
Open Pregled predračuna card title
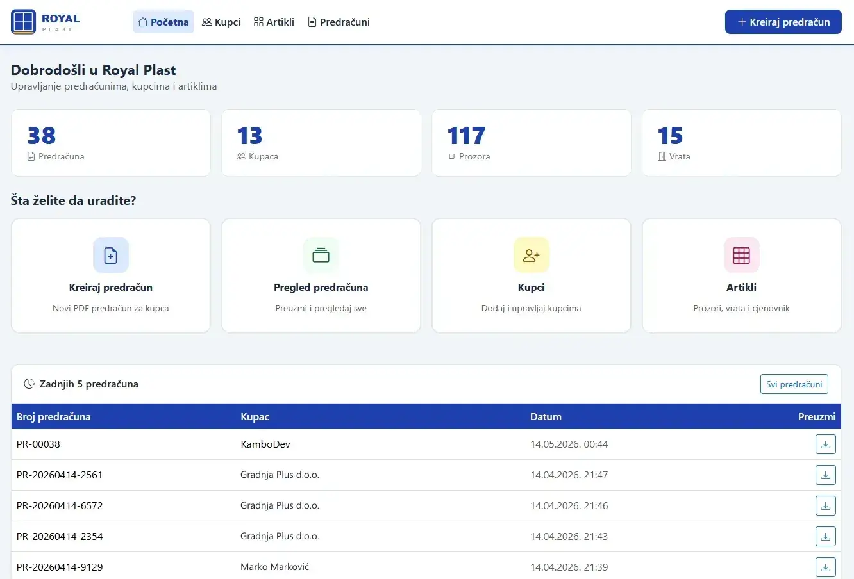[321, 288]
